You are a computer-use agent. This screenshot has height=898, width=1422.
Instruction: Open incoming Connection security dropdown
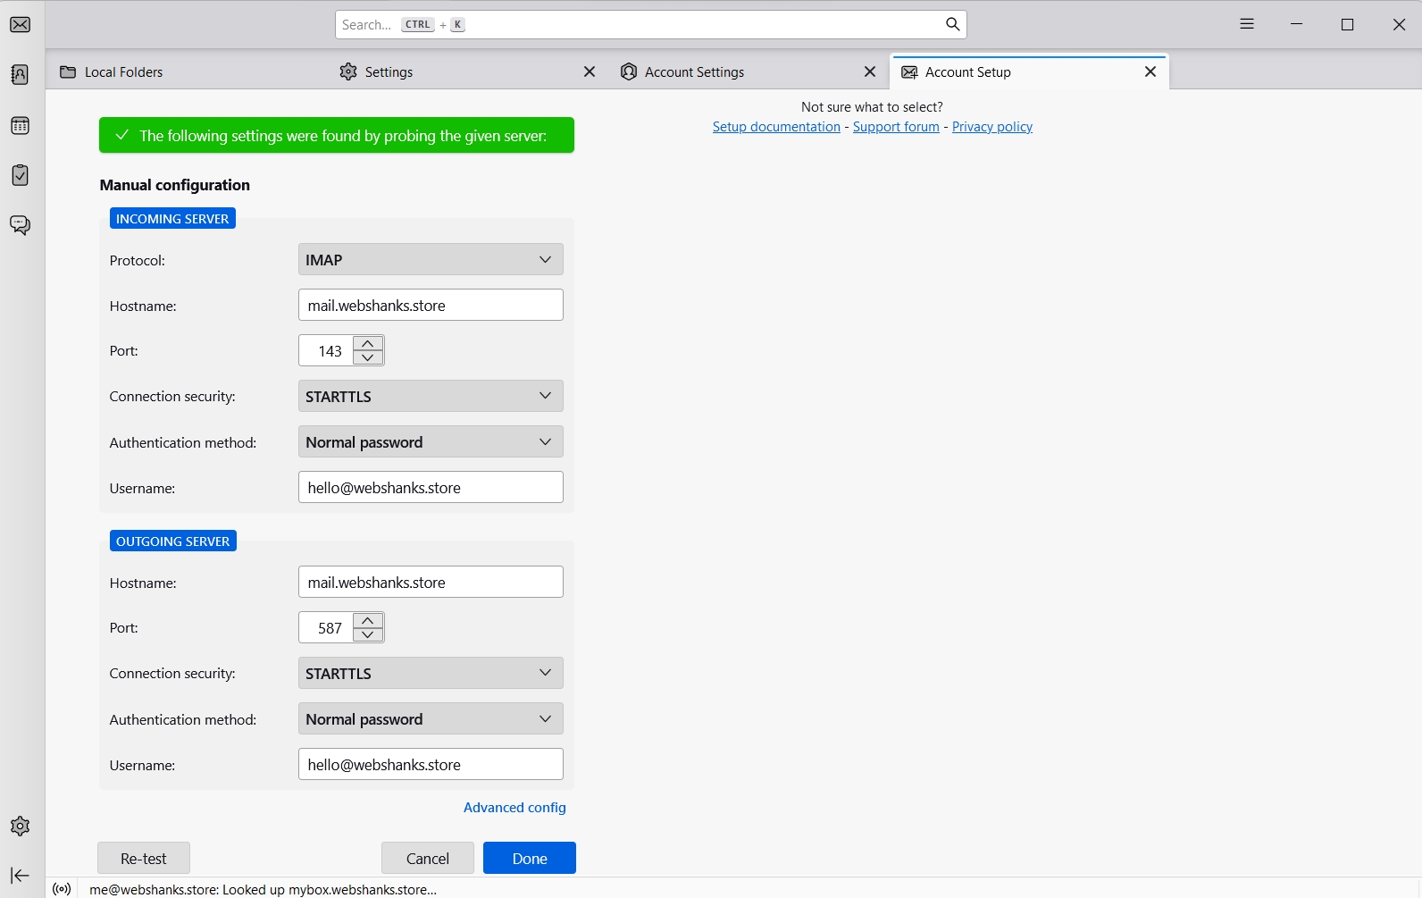click(x=430, y=397)
